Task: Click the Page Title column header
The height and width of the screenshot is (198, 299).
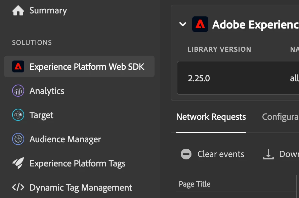Action: point(195,184)
